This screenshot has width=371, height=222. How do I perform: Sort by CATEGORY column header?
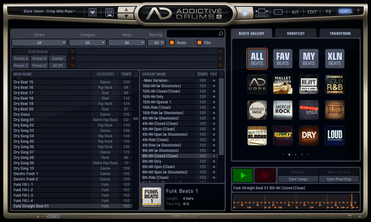pos(105,74)
